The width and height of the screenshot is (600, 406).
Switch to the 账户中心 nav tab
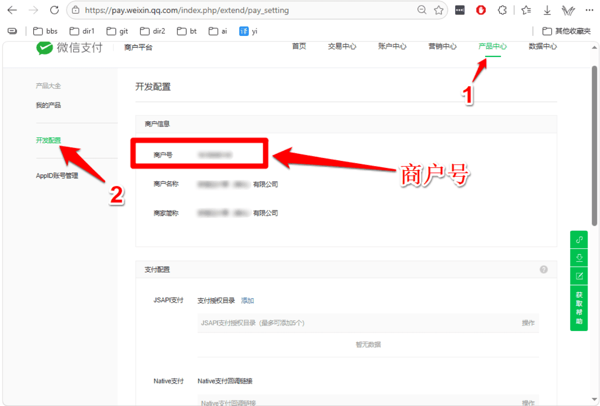pos(392,46)
